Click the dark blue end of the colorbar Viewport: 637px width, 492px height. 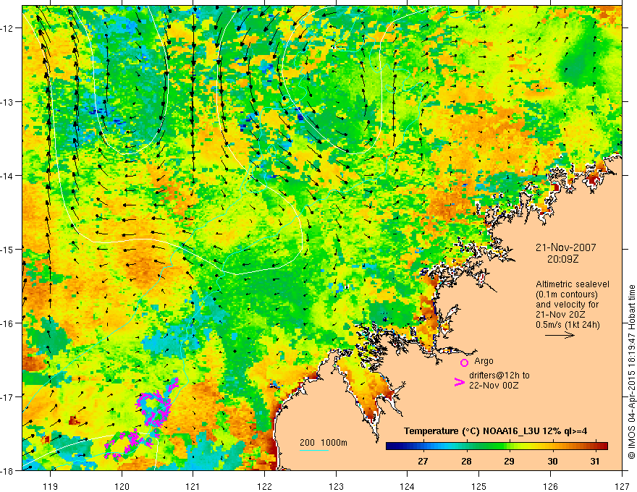click(391, 446)
